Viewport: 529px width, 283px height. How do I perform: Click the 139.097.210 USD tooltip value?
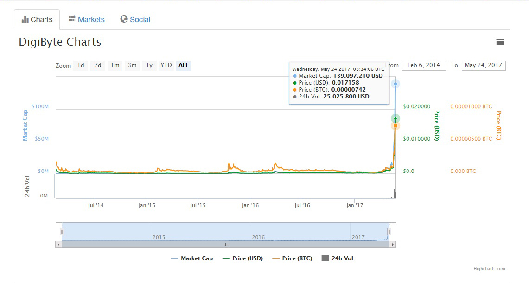pyautogui.click(x=358, y=76)
